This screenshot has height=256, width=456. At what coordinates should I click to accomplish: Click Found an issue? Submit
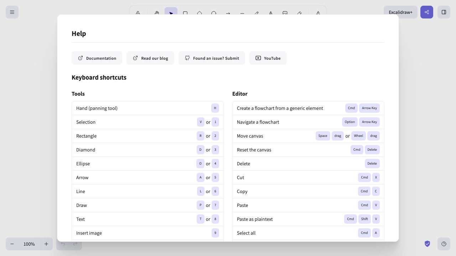click(x=212, y=58)
